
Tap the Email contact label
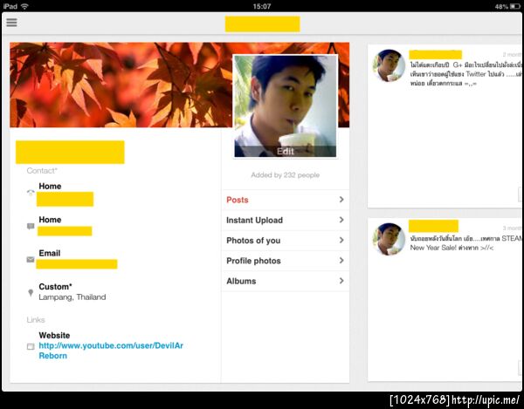50,253
